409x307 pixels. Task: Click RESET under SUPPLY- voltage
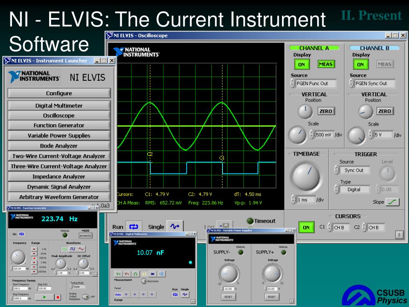(228, 297)
